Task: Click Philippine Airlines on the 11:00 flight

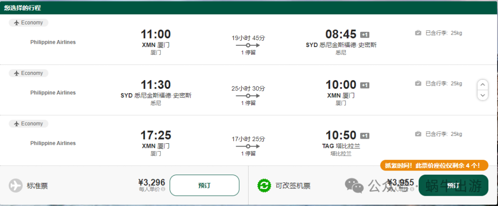Action: [53, 42]
